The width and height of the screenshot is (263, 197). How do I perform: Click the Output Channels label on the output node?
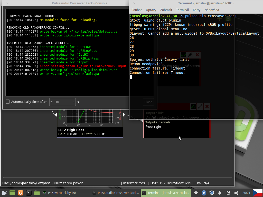[158, 122]
